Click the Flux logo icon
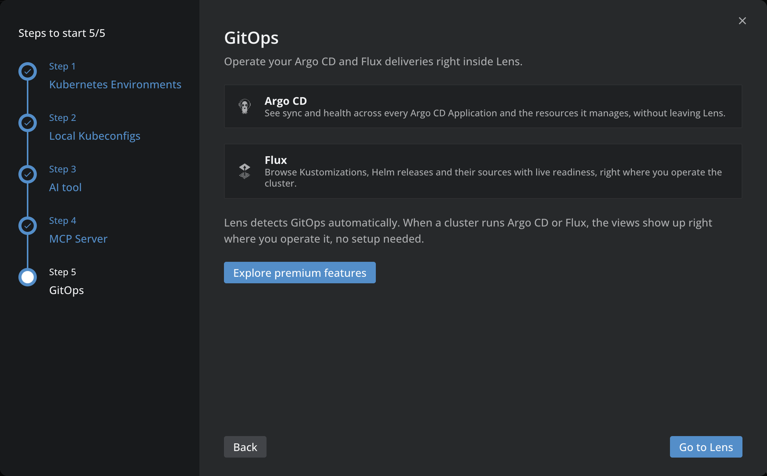 244,171
